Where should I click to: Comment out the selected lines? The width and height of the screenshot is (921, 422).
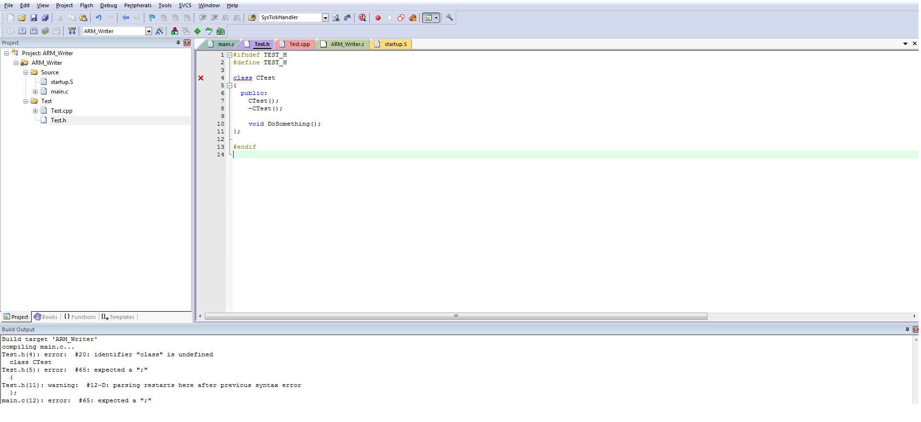tap(225, 18)
